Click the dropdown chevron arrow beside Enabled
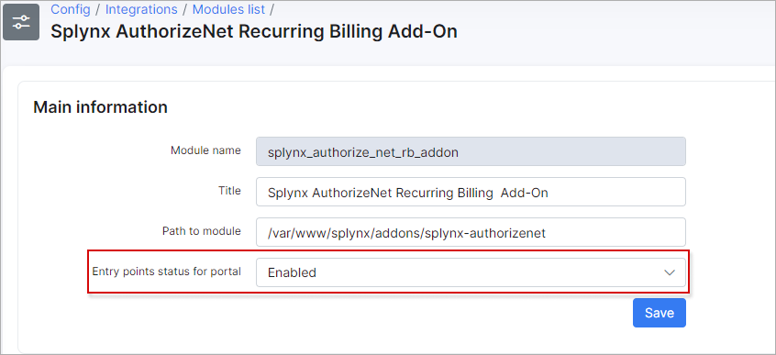Image resolution: width=776 pixels, height=355 pixels. 670,272
